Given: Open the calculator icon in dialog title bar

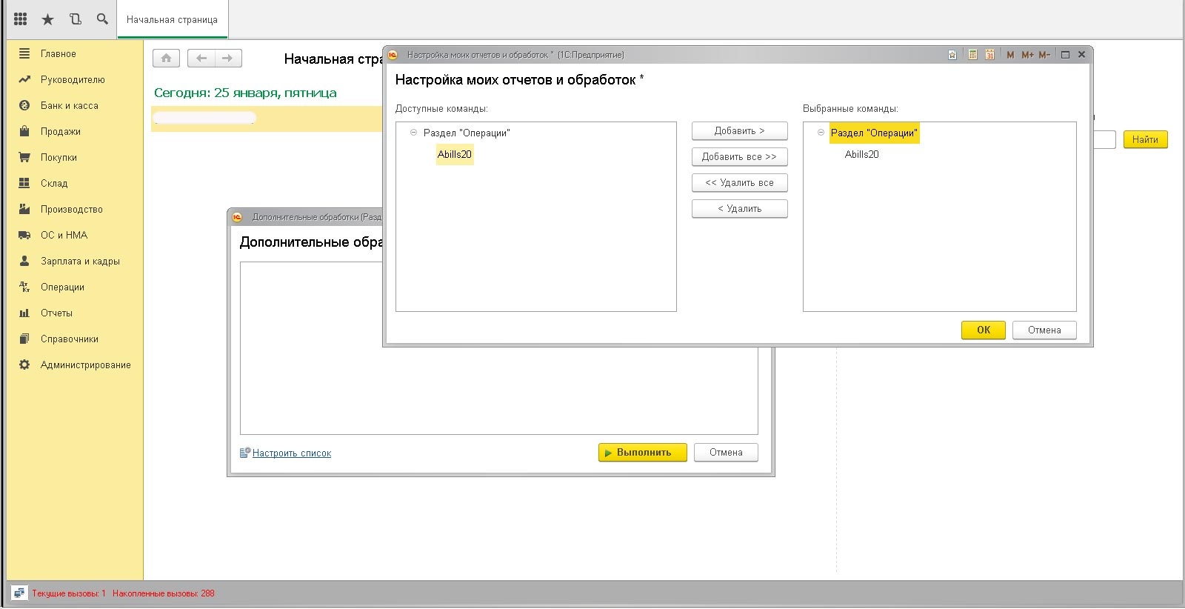Looking at the screenshot, I should point(972,55).
